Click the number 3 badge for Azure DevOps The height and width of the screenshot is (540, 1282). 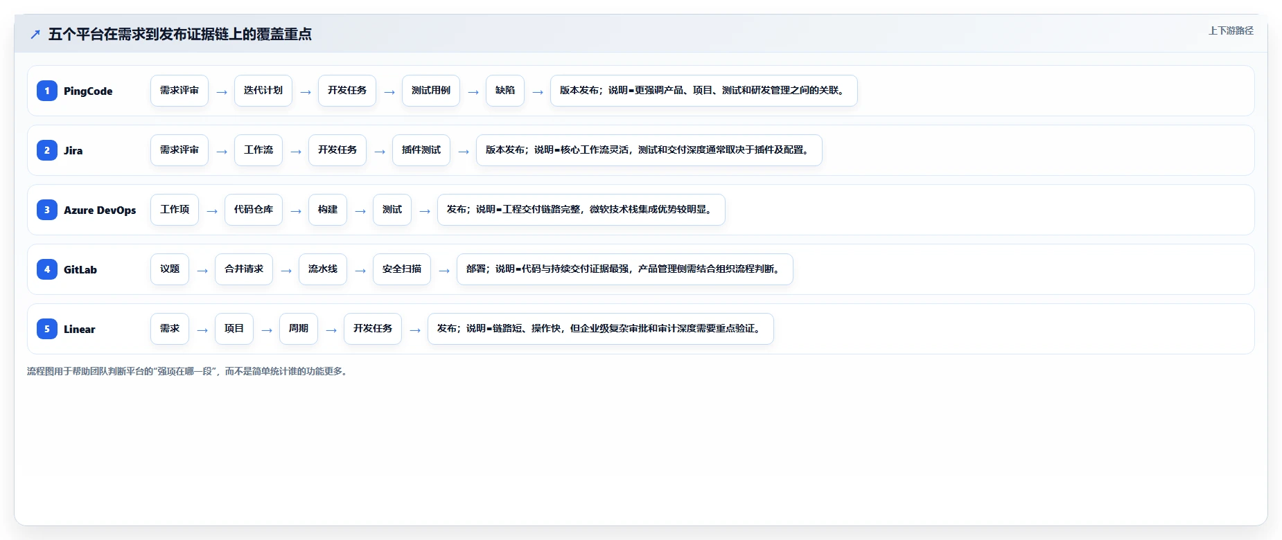pos(47,210)
